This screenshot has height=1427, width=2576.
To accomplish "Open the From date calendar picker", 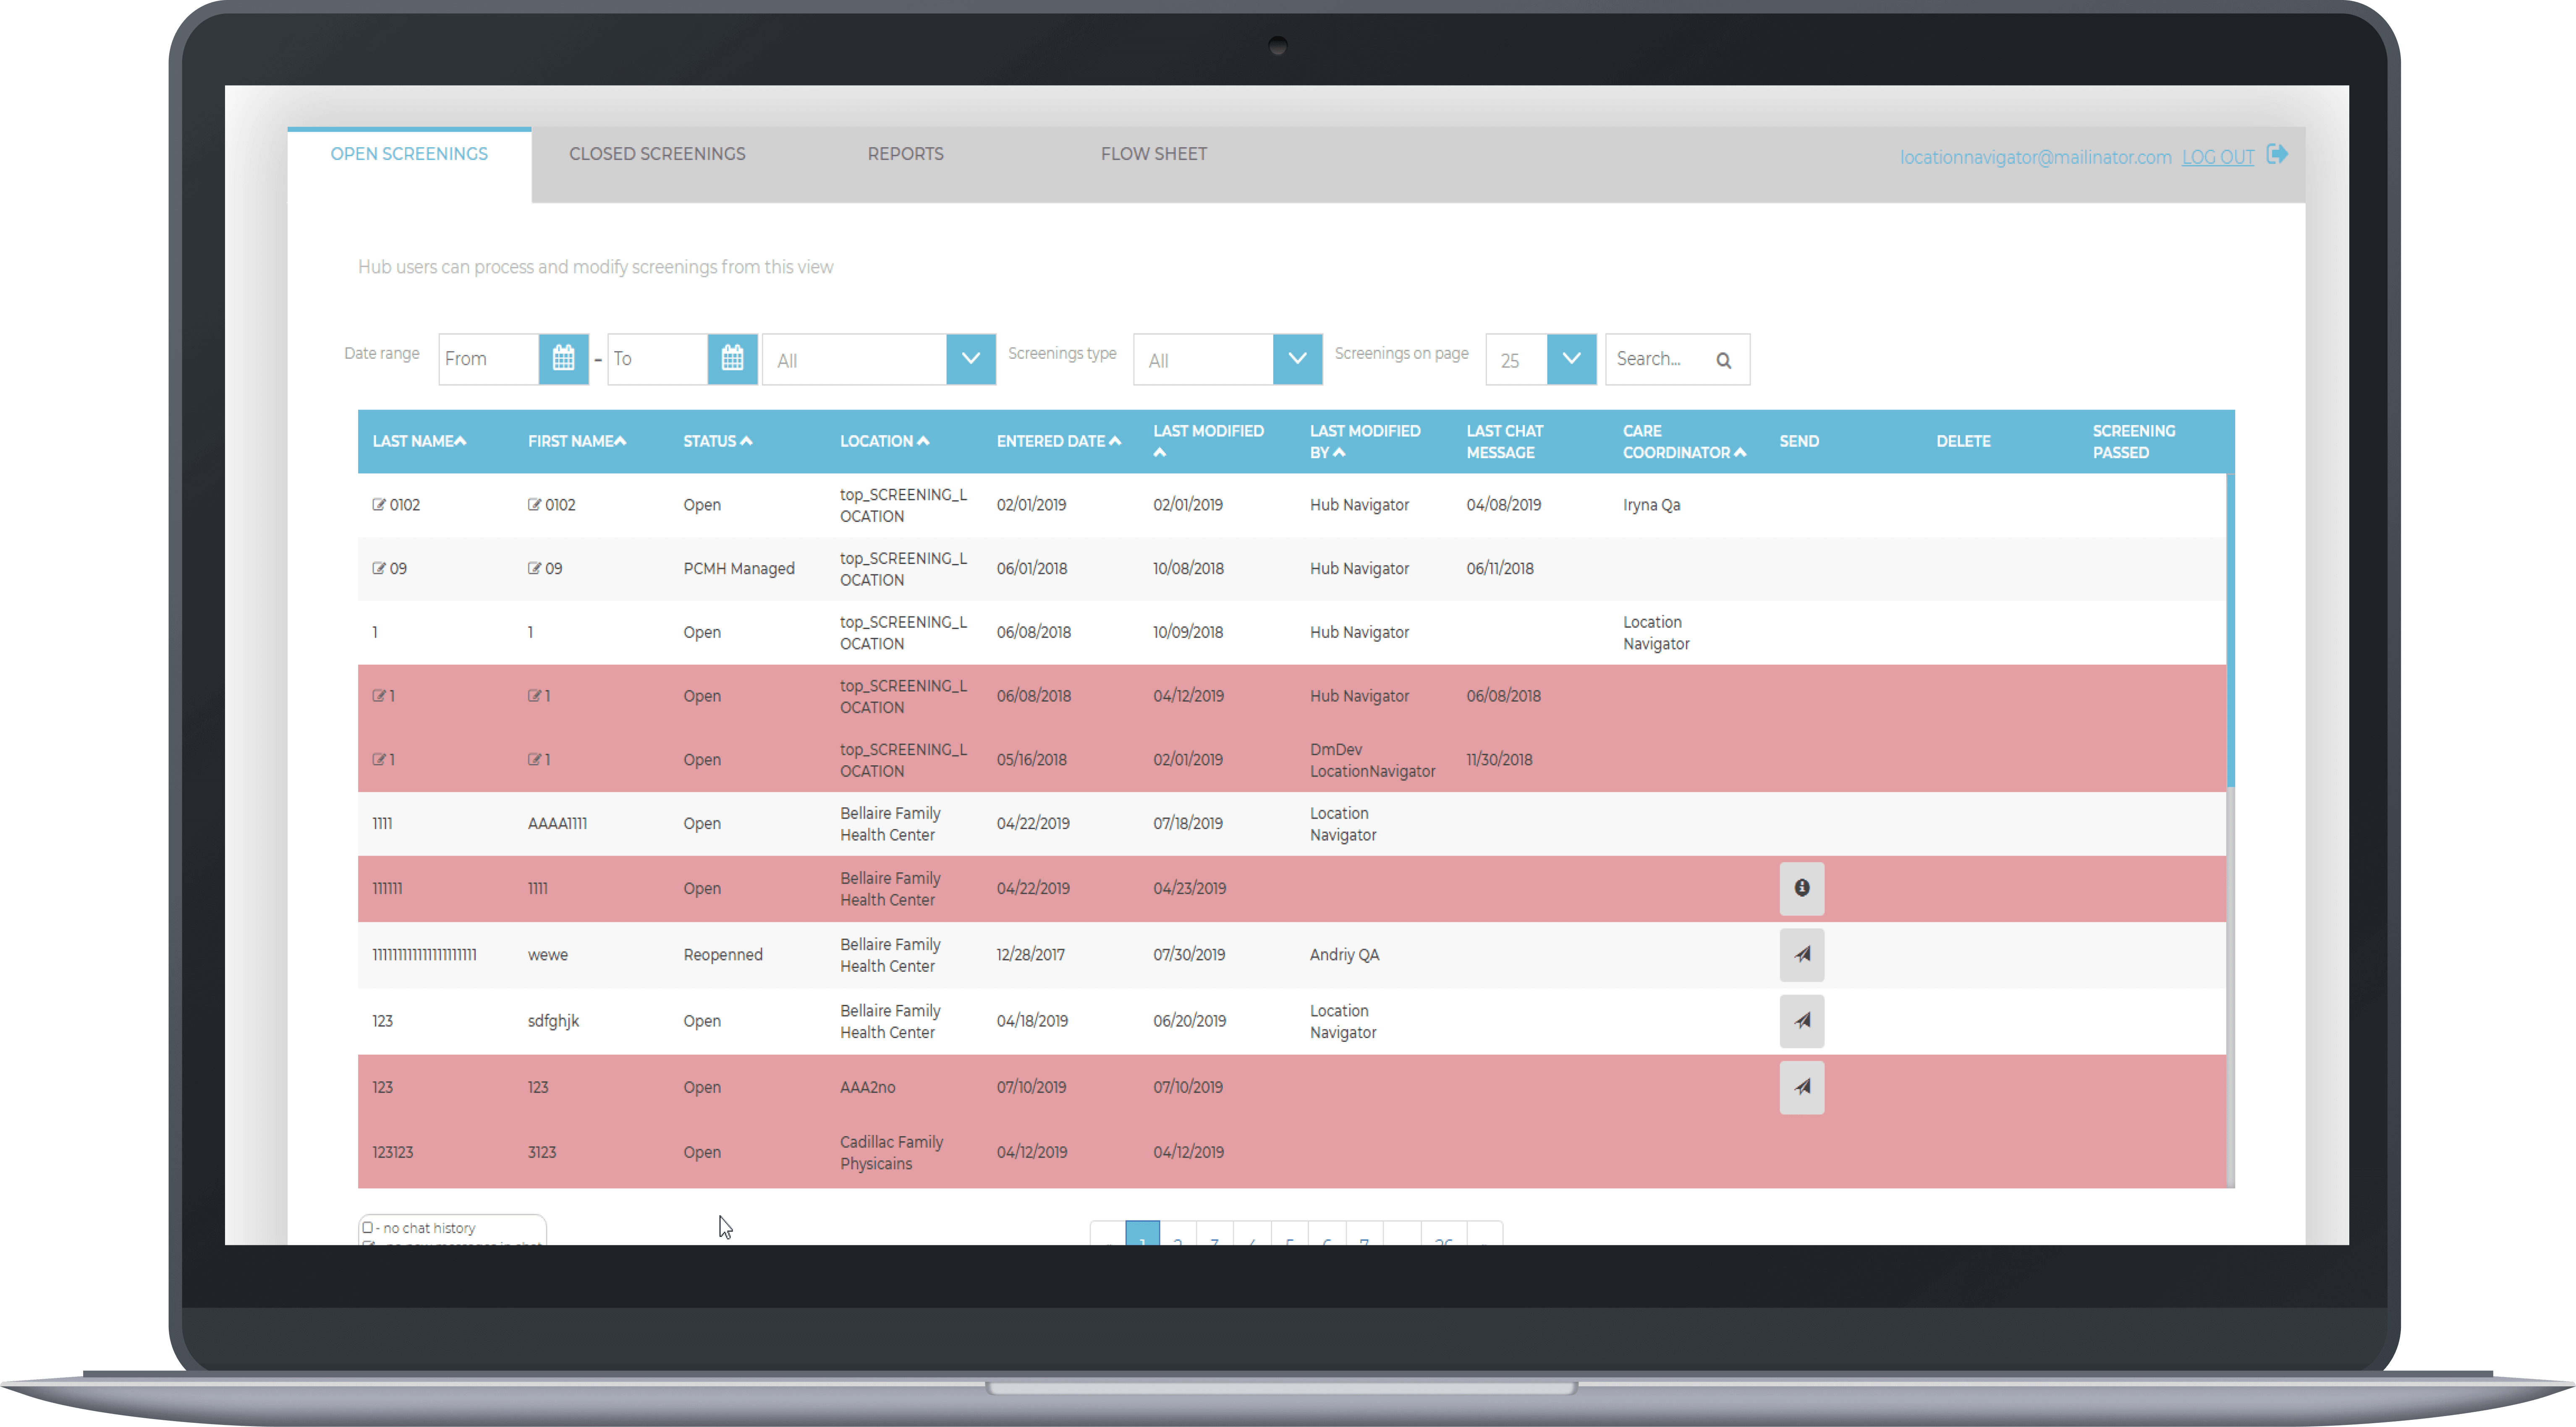I will pos(564,359).
